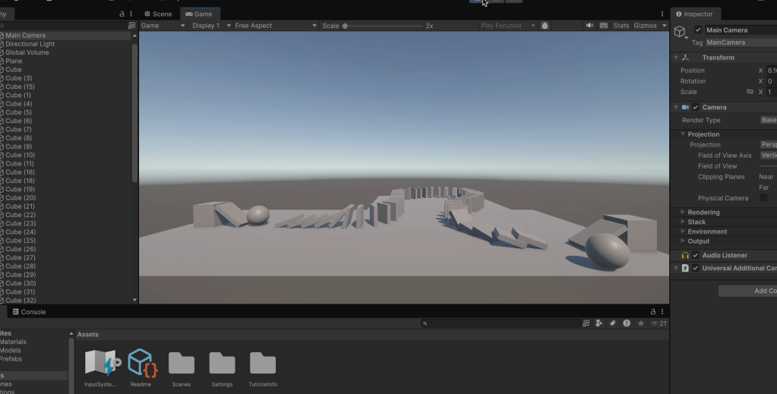Mute audio in the Game view

(589, 26)
